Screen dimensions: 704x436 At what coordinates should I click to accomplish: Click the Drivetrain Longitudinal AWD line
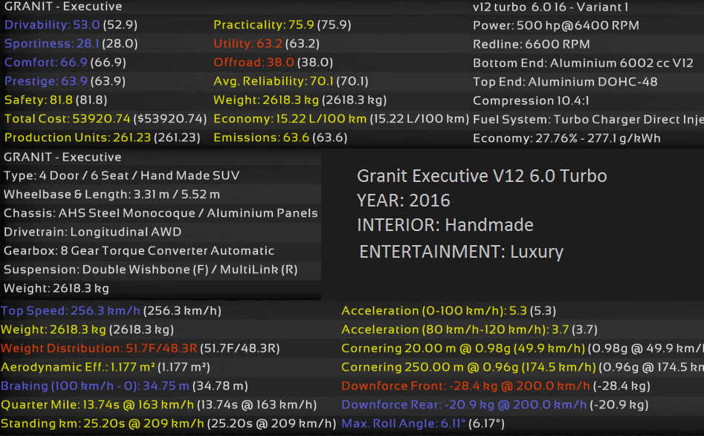point(92,232)
